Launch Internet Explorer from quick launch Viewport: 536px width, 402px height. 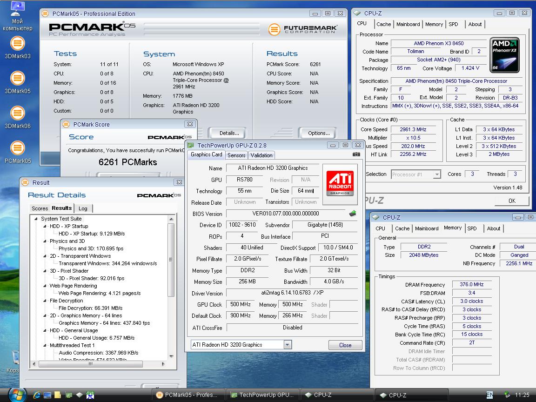tap(37, 395)
